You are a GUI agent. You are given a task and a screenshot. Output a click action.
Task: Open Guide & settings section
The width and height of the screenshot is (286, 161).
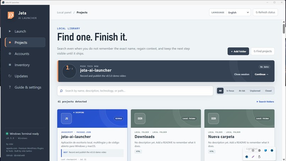pos(25,87)
